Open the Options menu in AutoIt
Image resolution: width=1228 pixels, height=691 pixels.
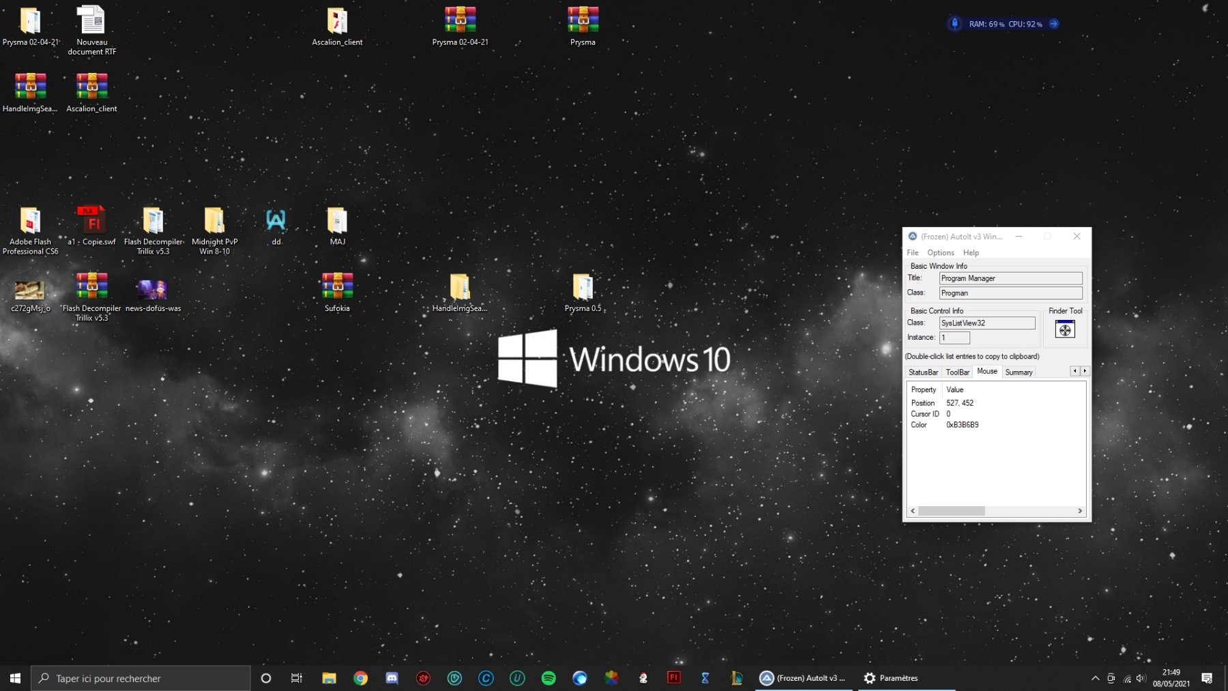tap(940, 252)
